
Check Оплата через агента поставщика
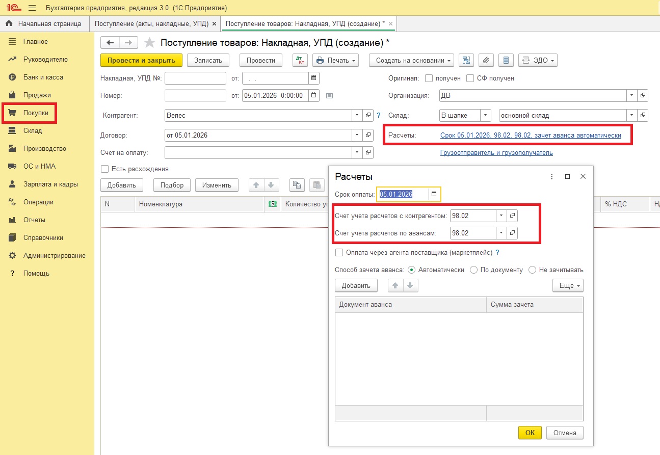[x=339, y=252]
